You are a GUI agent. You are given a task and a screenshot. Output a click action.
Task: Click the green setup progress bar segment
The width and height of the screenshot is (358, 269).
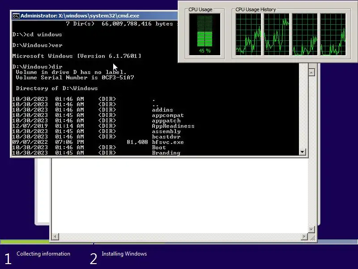(x=25, y=242)
